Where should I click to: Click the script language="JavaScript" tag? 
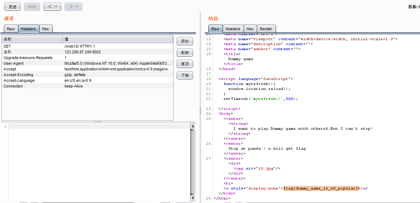(256, 79)
